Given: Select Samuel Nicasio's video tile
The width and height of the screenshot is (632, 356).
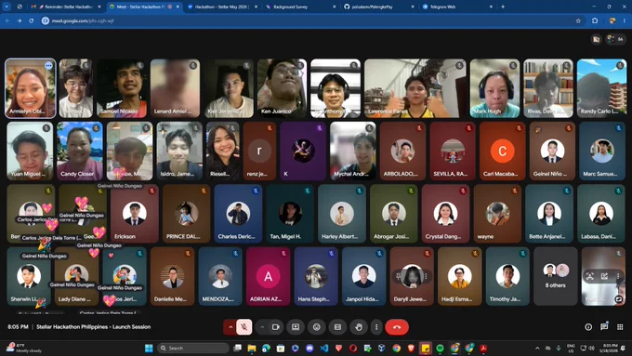Looking at the screenshot, I should [x=122, y=88].
